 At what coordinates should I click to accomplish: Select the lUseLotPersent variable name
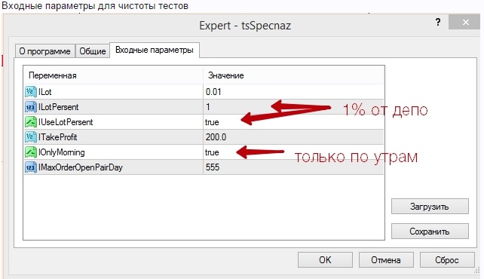(x=66, y=122)
